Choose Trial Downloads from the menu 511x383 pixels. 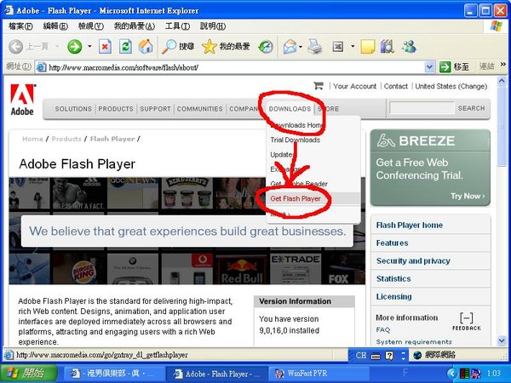click(x=295, y=140)
